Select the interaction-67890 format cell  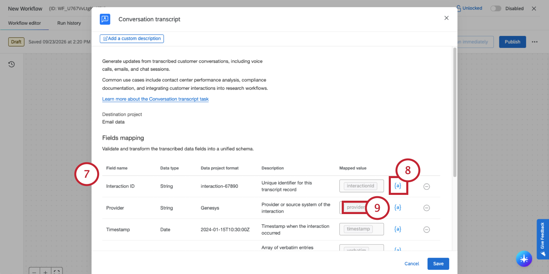coord(219,186)
